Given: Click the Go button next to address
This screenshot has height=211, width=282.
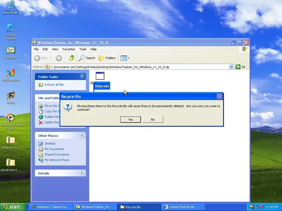Looking at the screenshot, I should click(241, 67).
